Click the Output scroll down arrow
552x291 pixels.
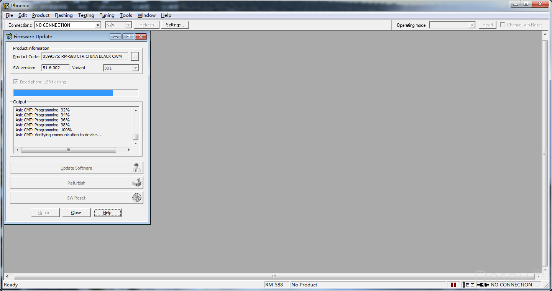(x=136, y=144)
